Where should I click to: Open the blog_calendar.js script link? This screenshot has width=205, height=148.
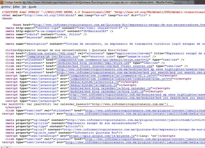pyautogui.click(x=110, y=88)
